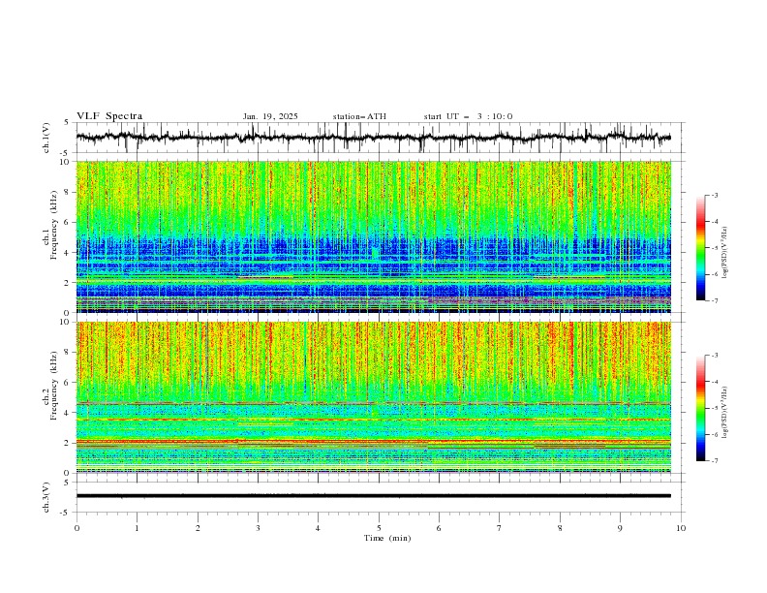Click inside the ch.2 spectrogram panel
Image resolution: width=767 pixels, height=593 pixels.
pos(373,397)
